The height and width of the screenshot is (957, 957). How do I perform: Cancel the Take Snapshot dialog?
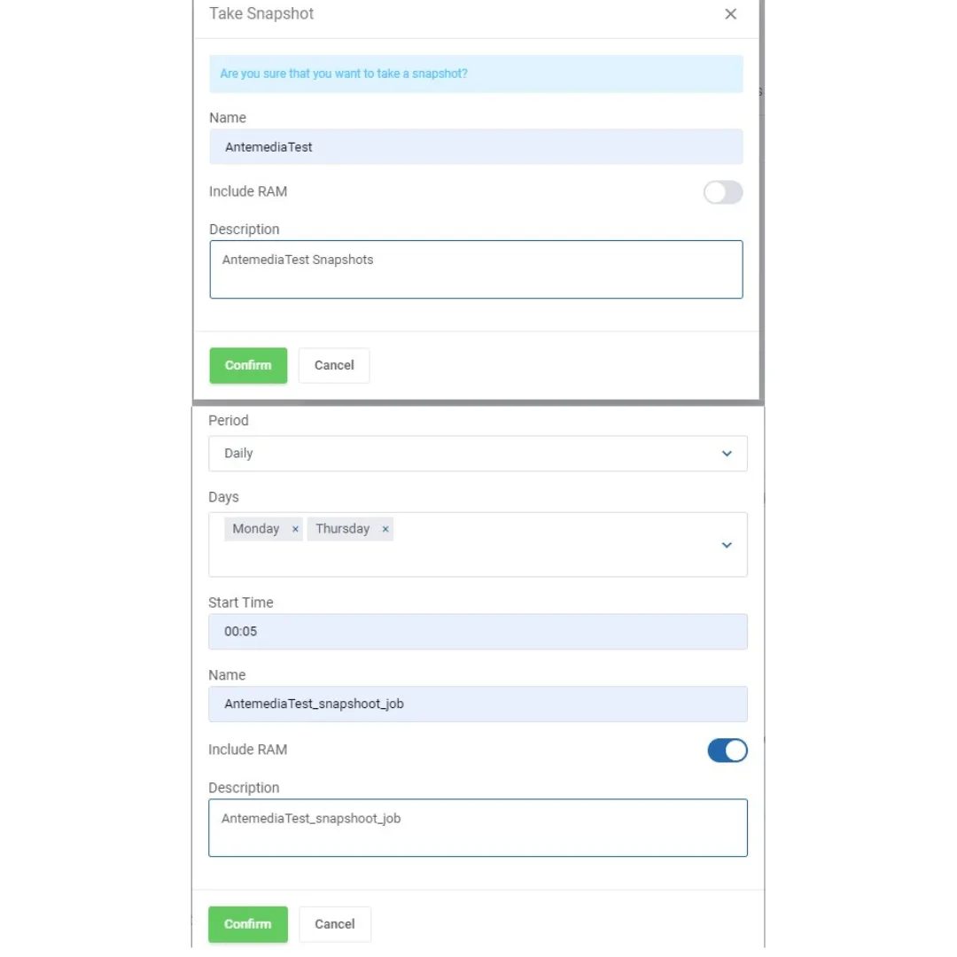pos(334,365)
